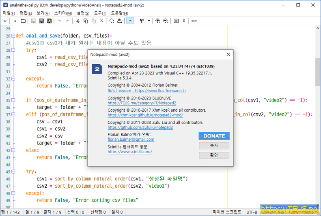Click the vertical scrollbar thumb
Viewport: 321px width, 216px height.
[317, 72]
